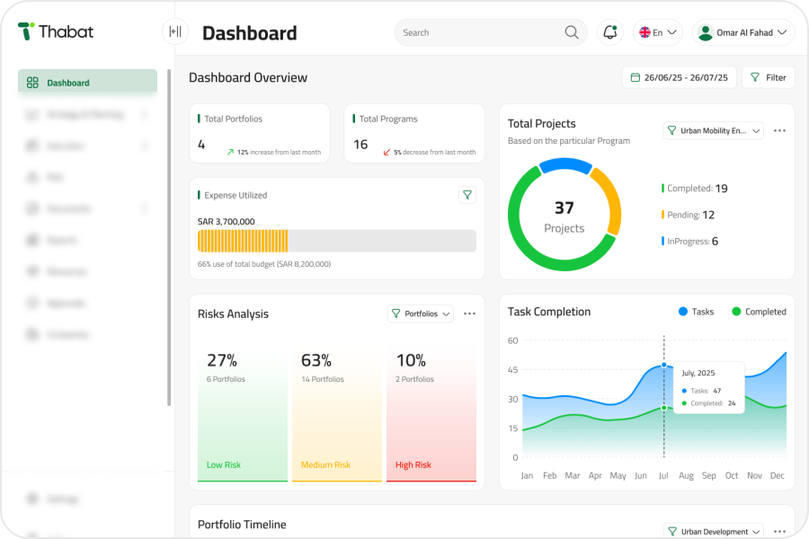
Task: Select Dashboard in the sidebar
Action: [87, 83]
